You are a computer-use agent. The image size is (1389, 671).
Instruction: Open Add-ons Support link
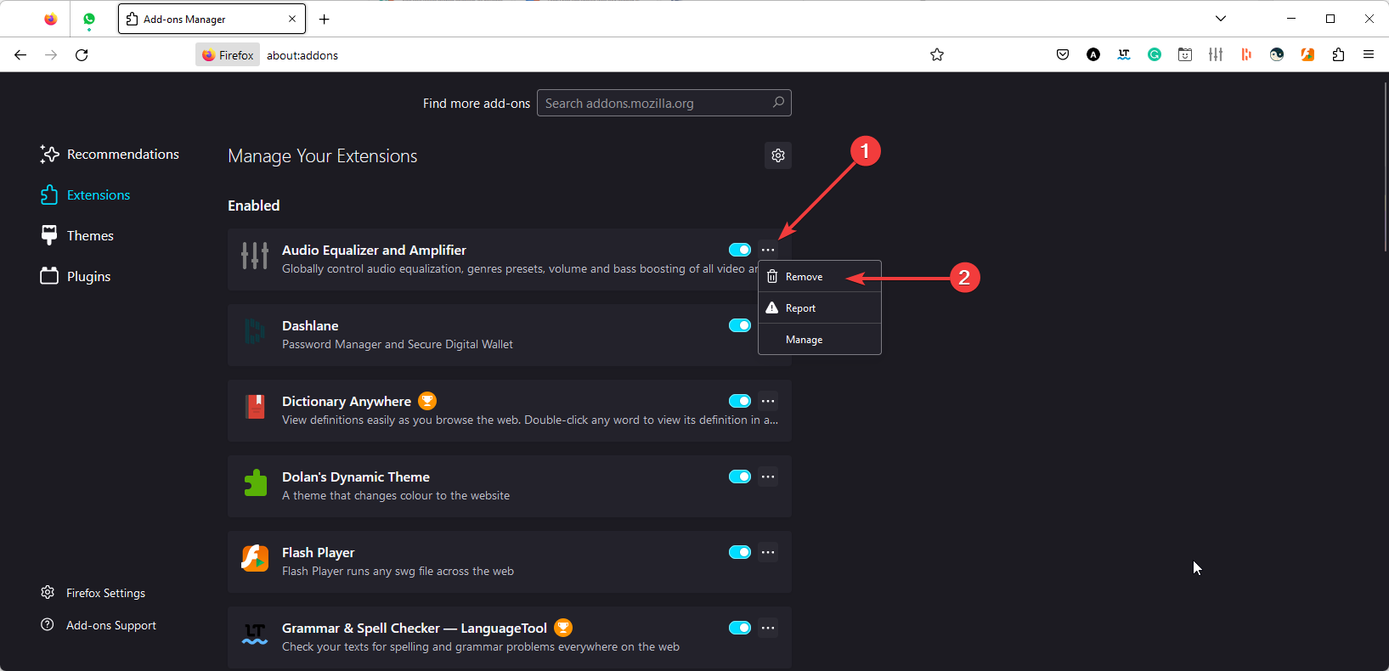99,625
